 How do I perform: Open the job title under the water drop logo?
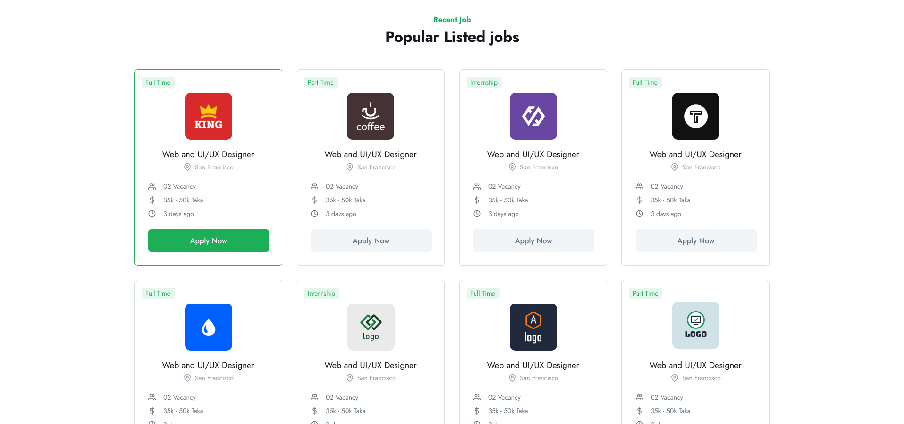[208, 365]
